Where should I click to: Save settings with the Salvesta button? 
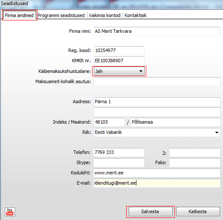click(x=151, y=211)
